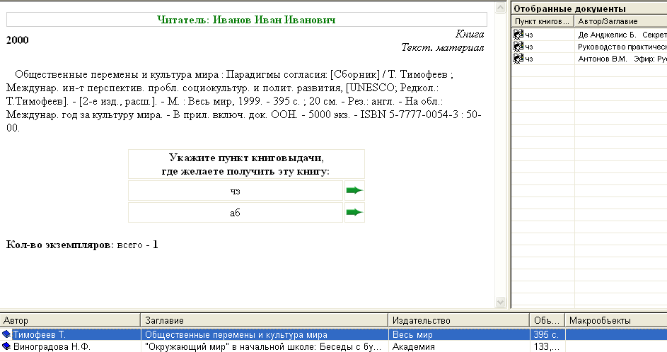Screen dimensions: 667x352
Task: Click the book icon beside Тимофеев Т.
Action: tap(6, 334)
